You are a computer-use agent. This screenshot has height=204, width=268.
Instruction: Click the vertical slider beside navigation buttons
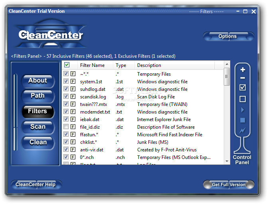coord(16,112)
